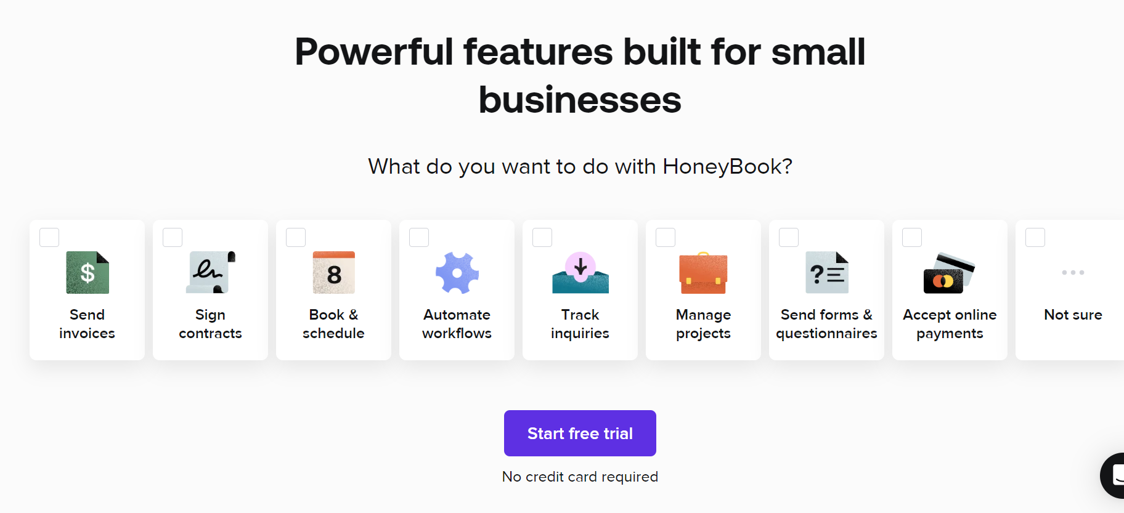
Task: Click the Manage projects briefcase icon
Action: click(x=703, y=272)
